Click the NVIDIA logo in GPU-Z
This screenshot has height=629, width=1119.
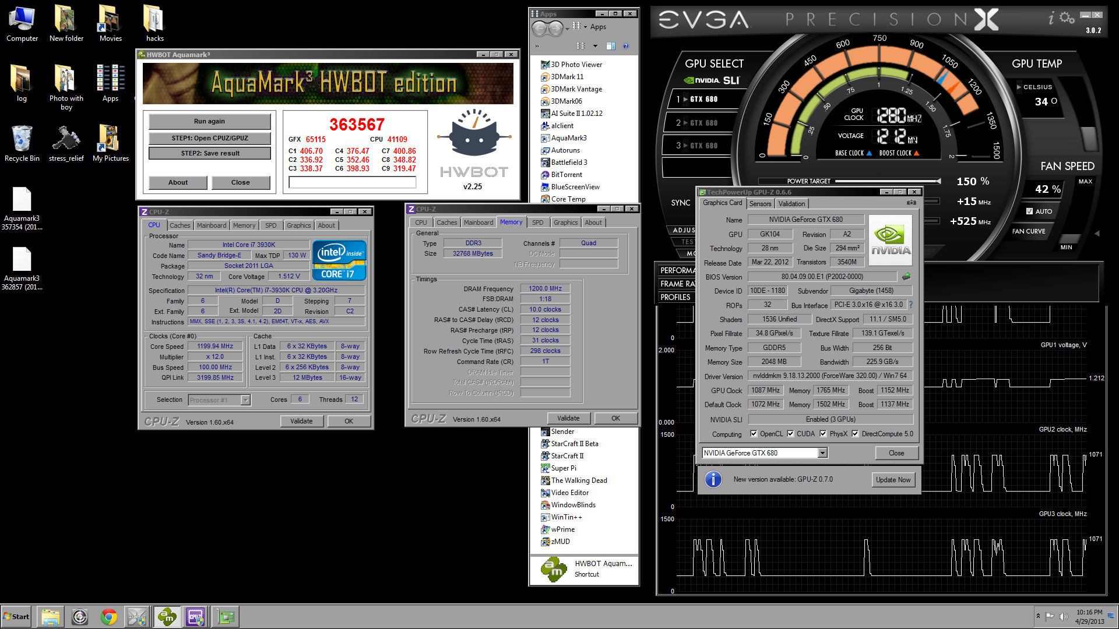891,240
